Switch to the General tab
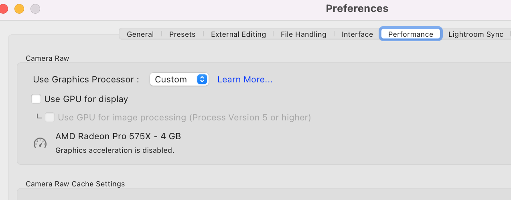Screen dimensions: 511x200 [x=140, y=34]
